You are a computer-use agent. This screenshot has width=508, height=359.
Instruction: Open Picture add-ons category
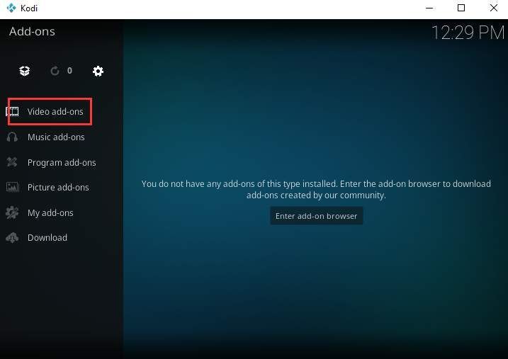coord(58,188)
